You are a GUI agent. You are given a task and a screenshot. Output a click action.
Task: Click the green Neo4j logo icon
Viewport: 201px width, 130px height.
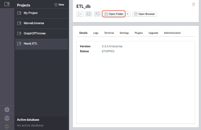(7, 127)
